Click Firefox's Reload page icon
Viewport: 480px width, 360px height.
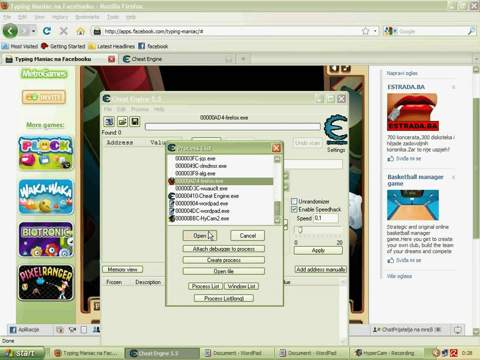(47, 30)
